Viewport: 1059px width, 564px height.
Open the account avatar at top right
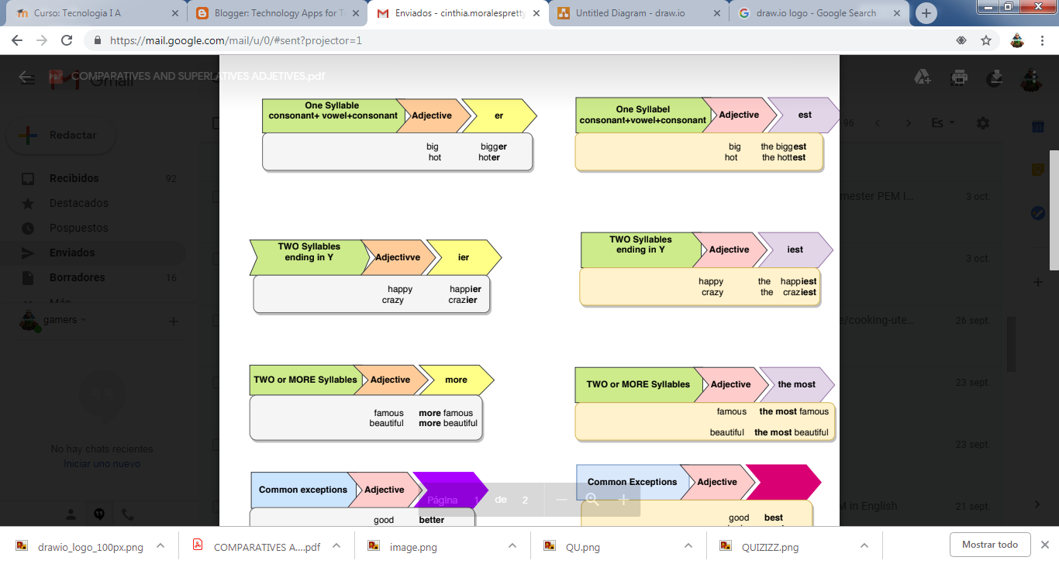1030,78
